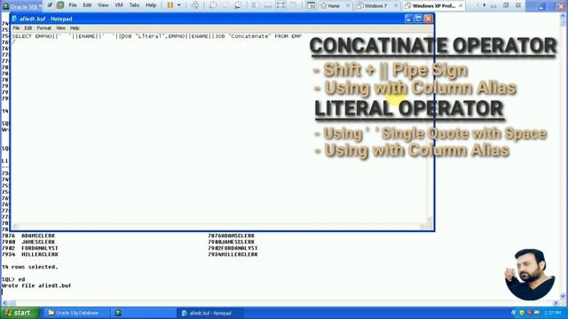Click the Notepad horizontal scrollbar
This screenshot has width=568, height=319.
pos(218,226)
